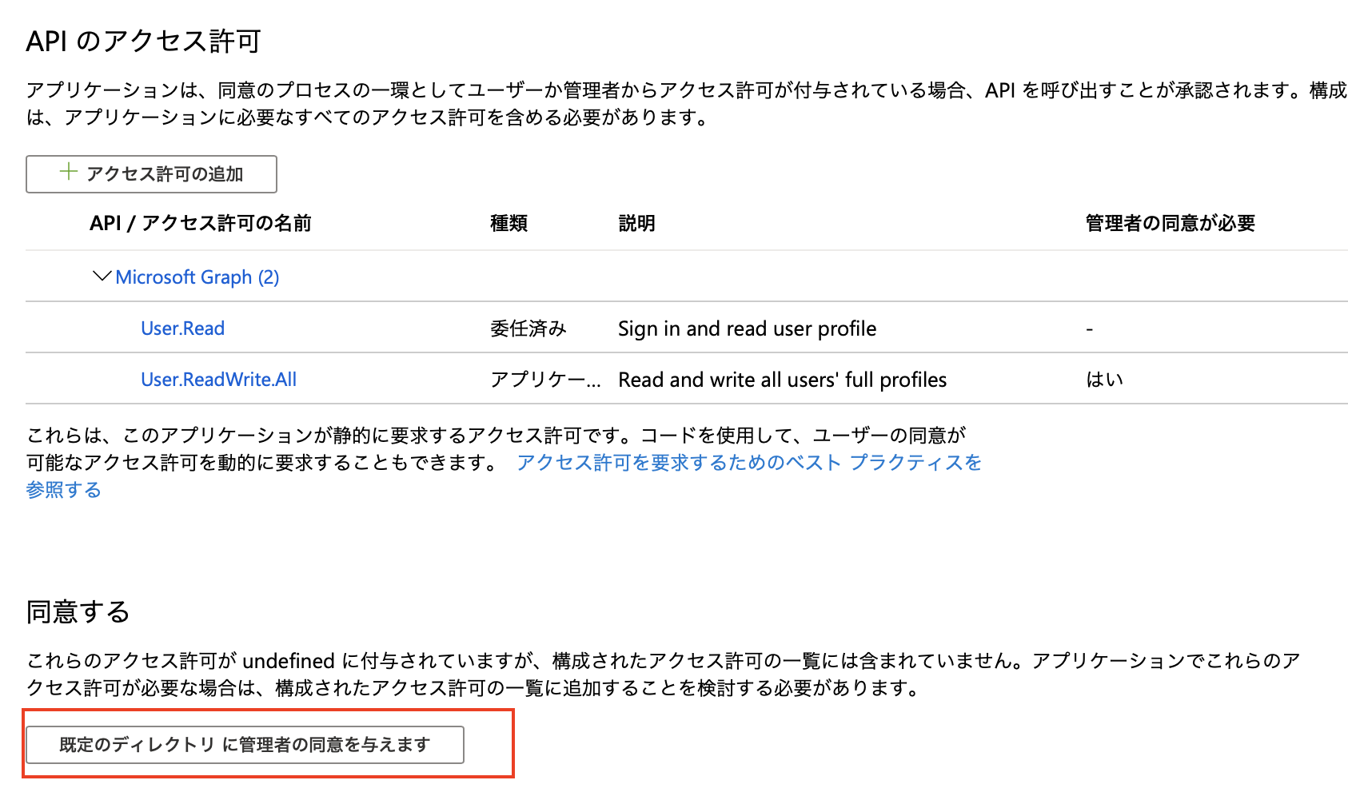The width and height of the screenshot is (1348, 804).
Task: Click アクセス許可の追加 to add a permission
Action: click(x=151, y=173)
